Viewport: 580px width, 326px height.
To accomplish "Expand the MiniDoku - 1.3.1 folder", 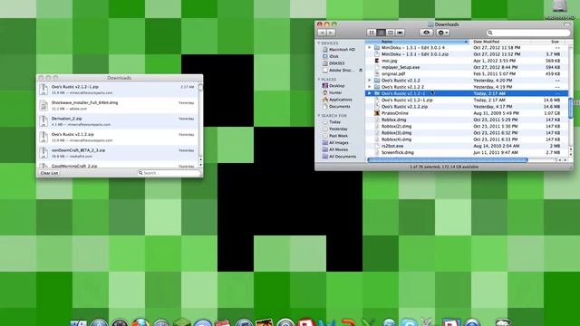I will tap(369, 48).
